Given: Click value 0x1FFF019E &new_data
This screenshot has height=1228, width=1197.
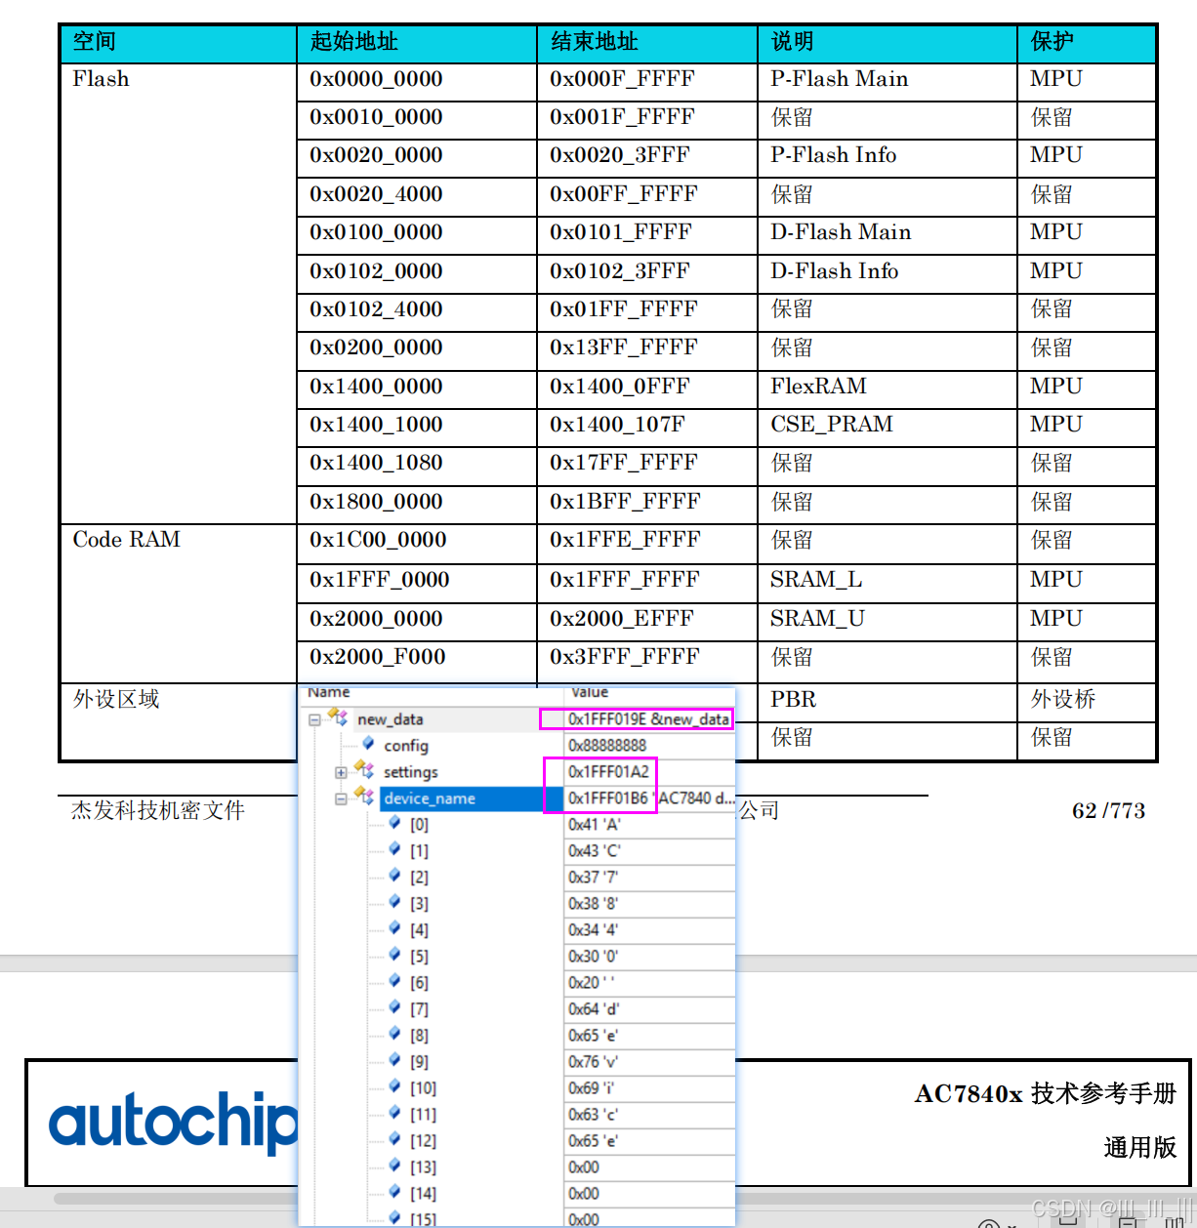Looking at the screenshot, I should (x=648, y=719).
